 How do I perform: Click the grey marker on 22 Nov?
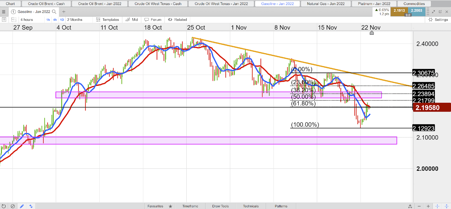[x=372, y=33]
